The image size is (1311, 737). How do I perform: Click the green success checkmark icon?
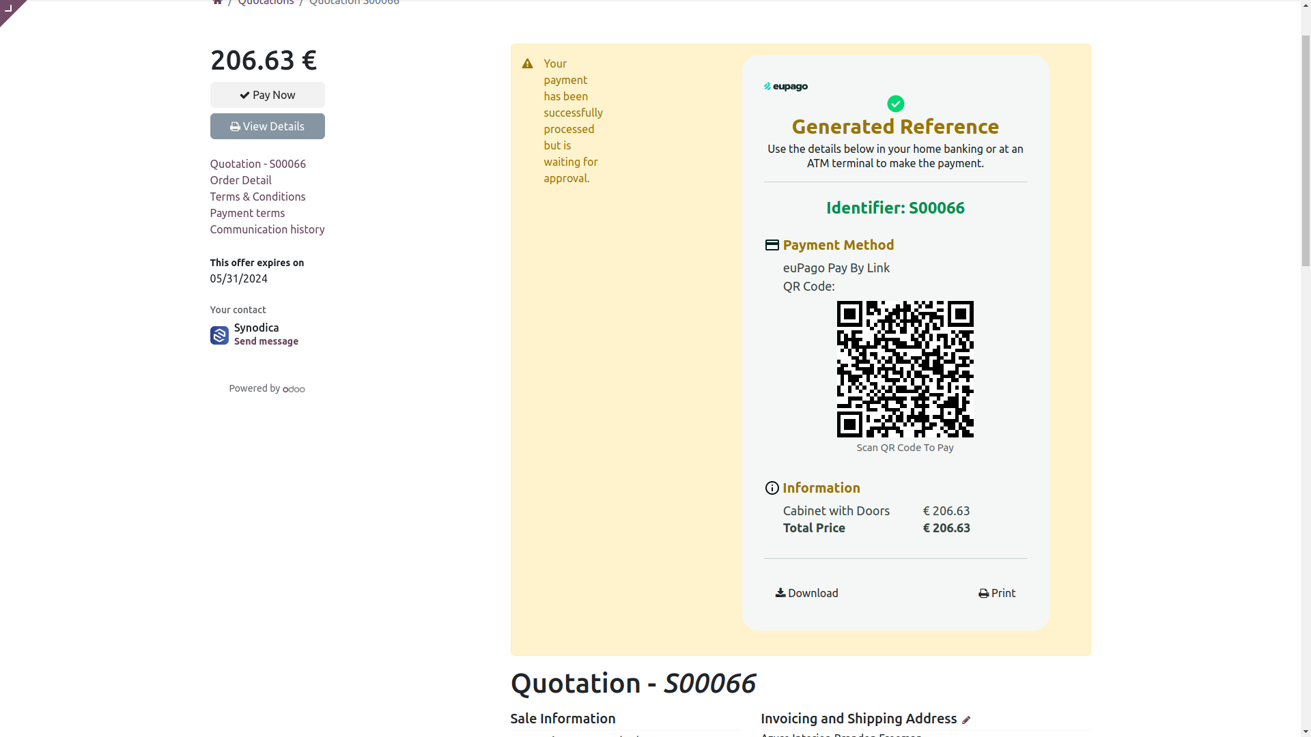pos(896,104)
